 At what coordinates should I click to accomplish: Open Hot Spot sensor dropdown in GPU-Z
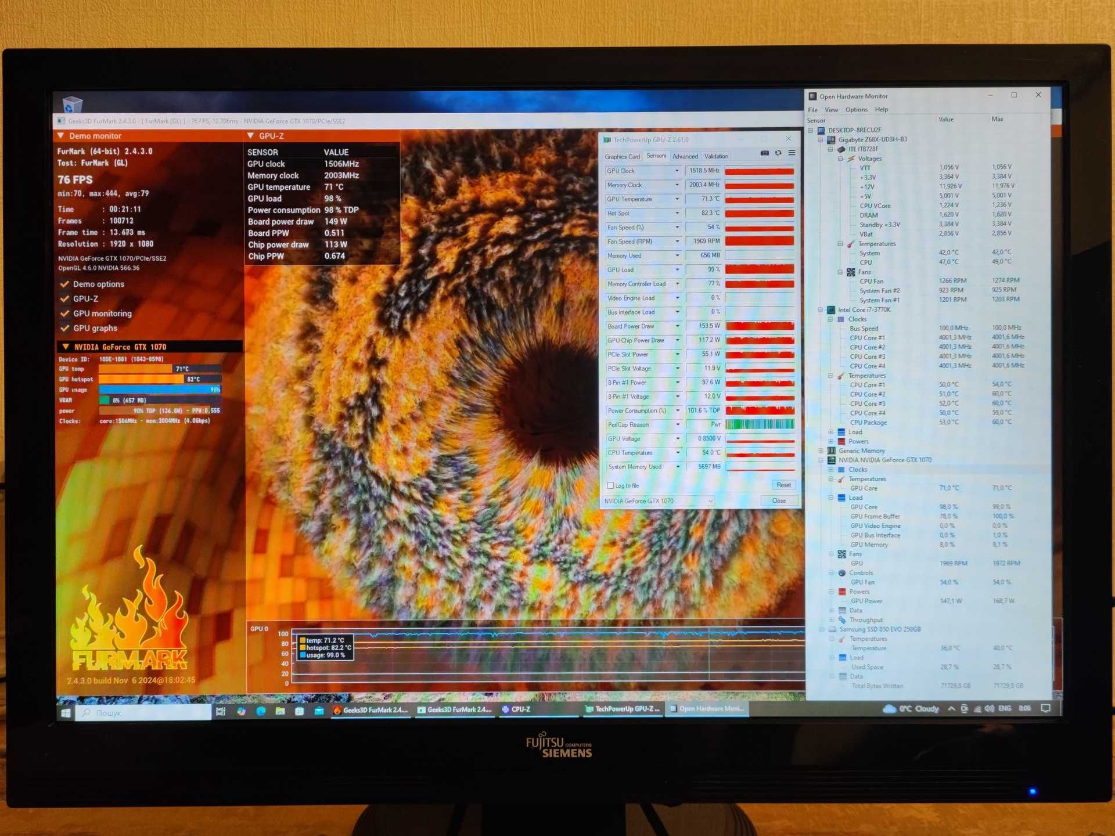[x=677, y=213]
